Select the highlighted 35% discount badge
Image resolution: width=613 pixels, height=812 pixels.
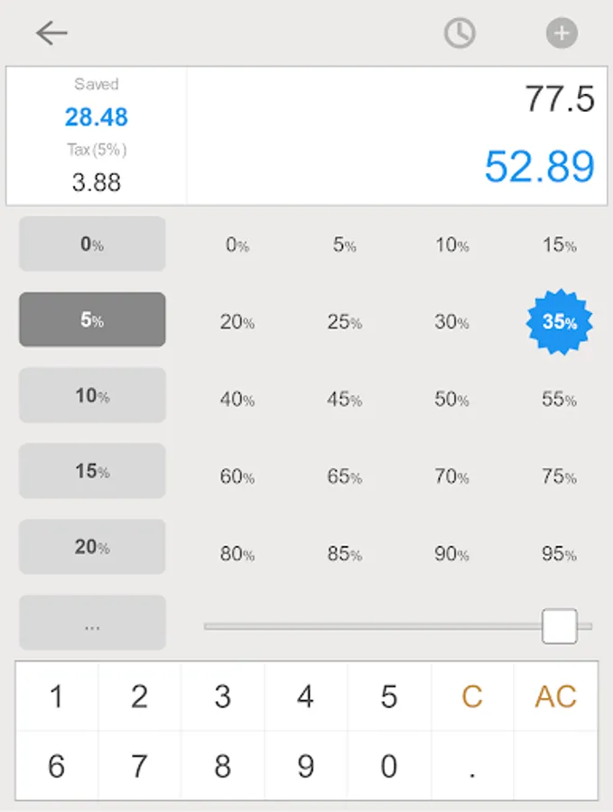click(x=559, y=322)
